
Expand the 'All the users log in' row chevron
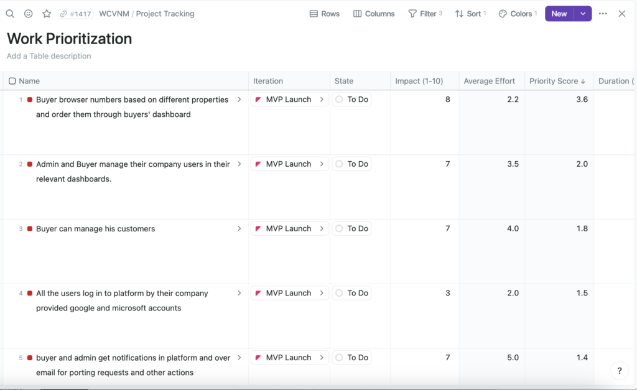[239, 294]
